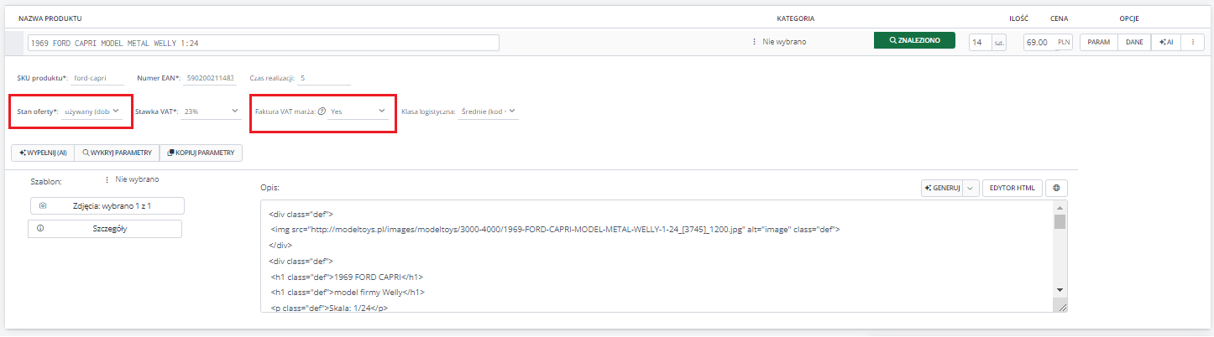Expand the Stawka VAT dropdown
This screenshot has width=1214, height=337.
210,111
